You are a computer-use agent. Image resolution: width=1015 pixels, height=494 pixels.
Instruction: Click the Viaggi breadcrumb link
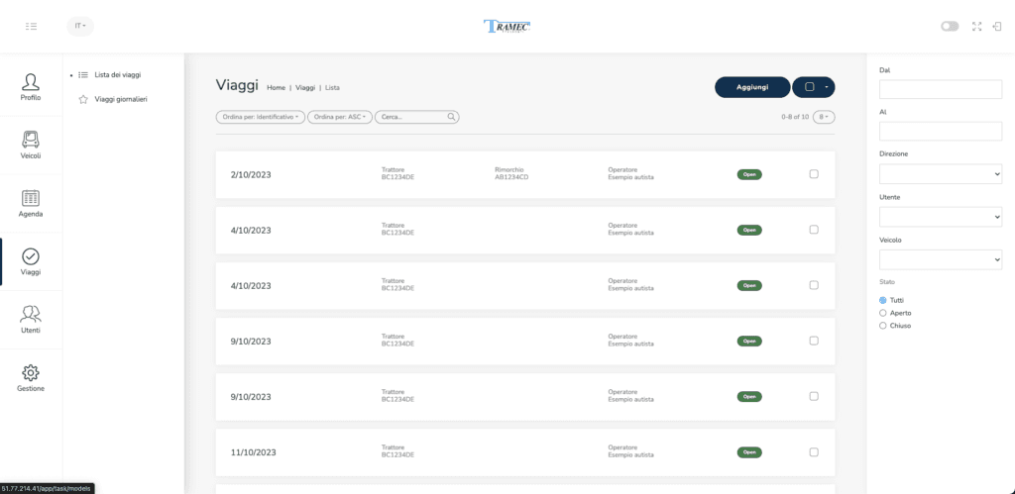305,87
